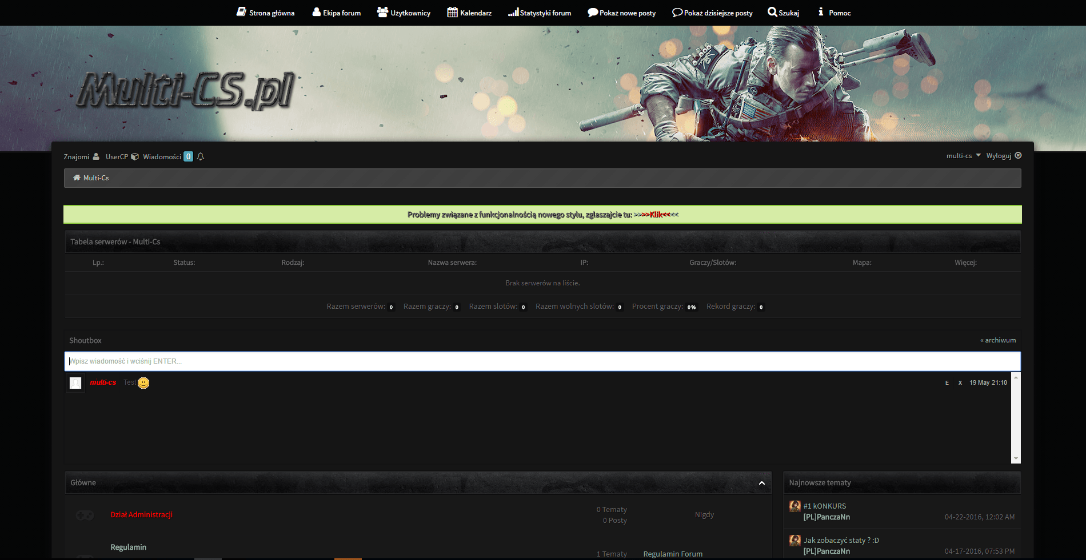Click the home icon in breadcrumb
This screenshot has height=560, width=1086.
tap(77, 178)
